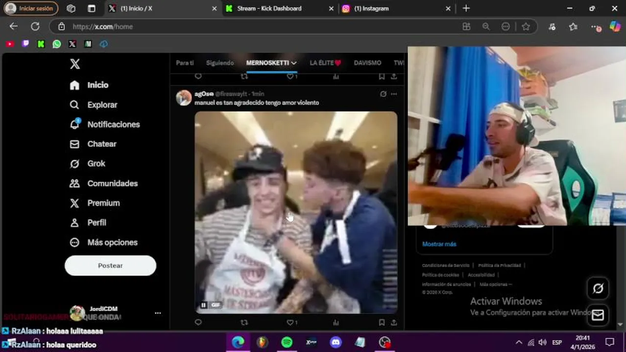Image resolution: width=626 pixels, height=352 pixels.
Task: Open Accesibilidad footer link
Action: click(x=481, y=275)
